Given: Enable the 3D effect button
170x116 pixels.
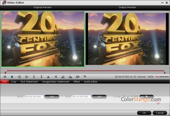Looking at the screenshot, I should [x=77, y=77].
